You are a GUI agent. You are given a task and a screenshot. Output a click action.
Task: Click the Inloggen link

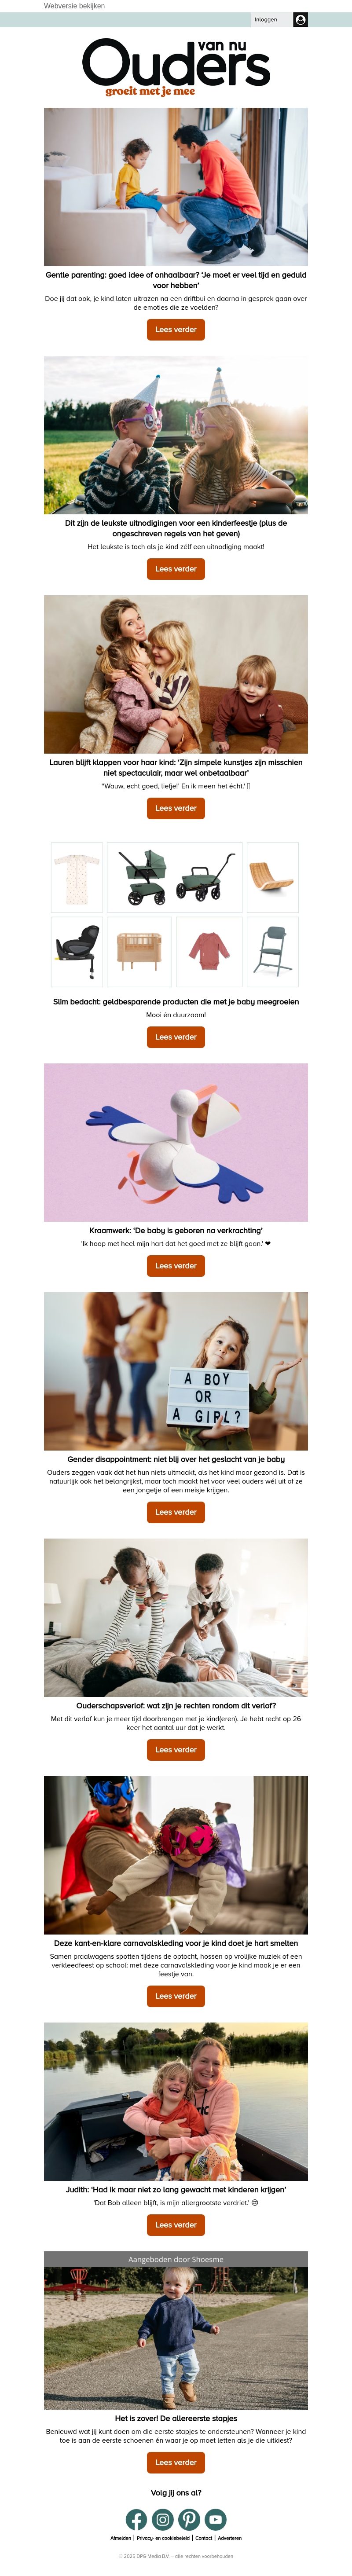tap(266, 19)
